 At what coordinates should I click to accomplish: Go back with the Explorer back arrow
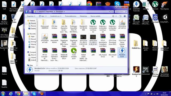26,11
